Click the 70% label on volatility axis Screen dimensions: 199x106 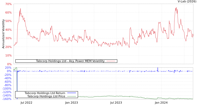(x=8, y=4)
